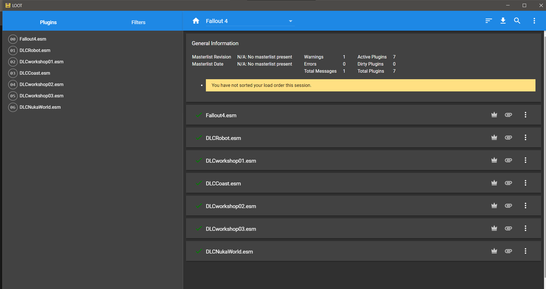The width and height of the screenshot is (546, 289).
Task: Click the Update Masterlist download icon
Action: coord(503,21)
